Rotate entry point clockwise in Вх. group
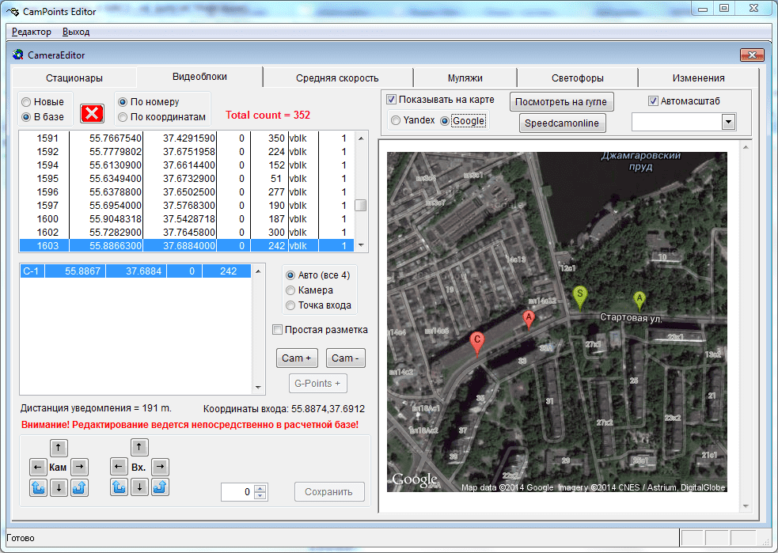 pos(160,487)
